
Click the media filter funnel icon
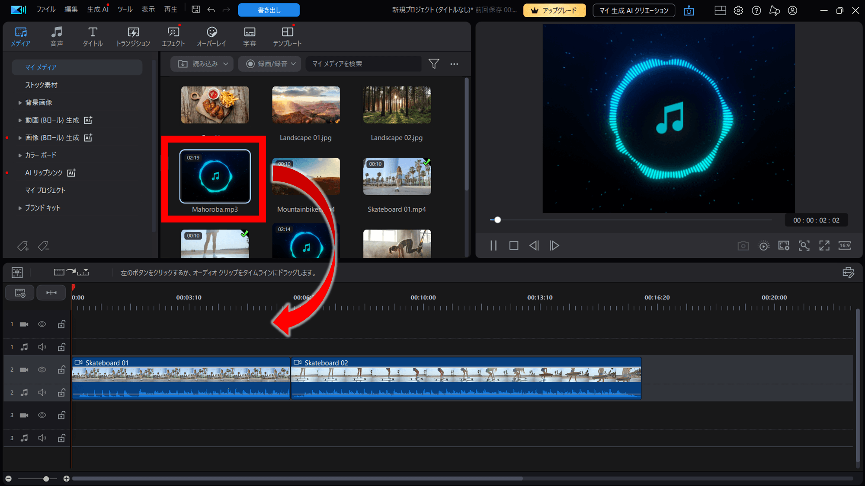pyautogui.click(x=433, y=64)
